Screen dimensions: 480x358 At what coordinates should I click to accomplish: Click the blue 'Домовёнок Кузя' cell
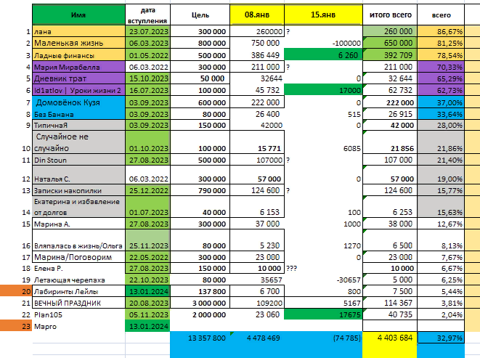pyautogui.click(x=78, y=102)
